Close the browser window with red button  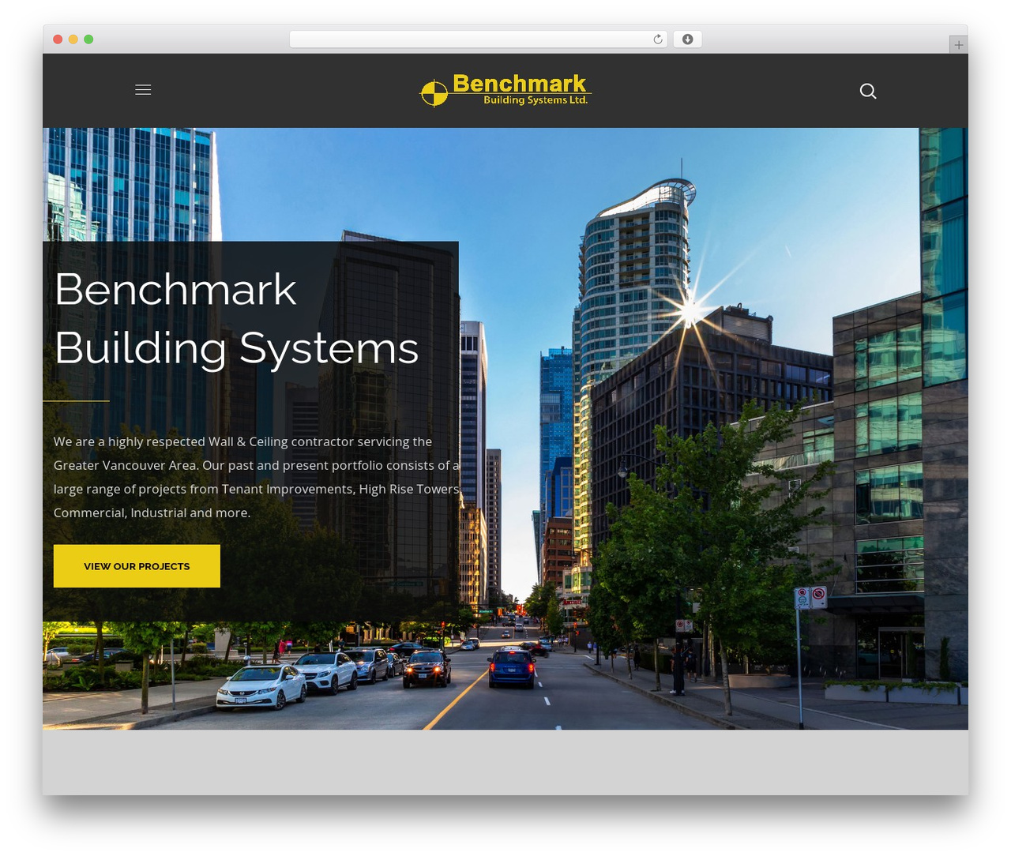click(58, 39)
